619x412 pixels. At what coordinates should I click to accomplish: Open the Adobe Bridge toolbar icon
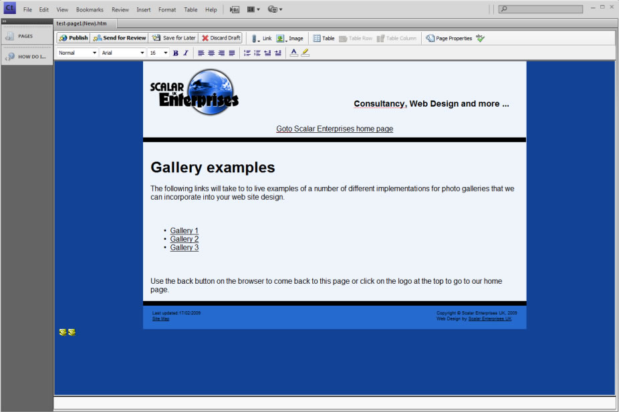click(235, 9)
